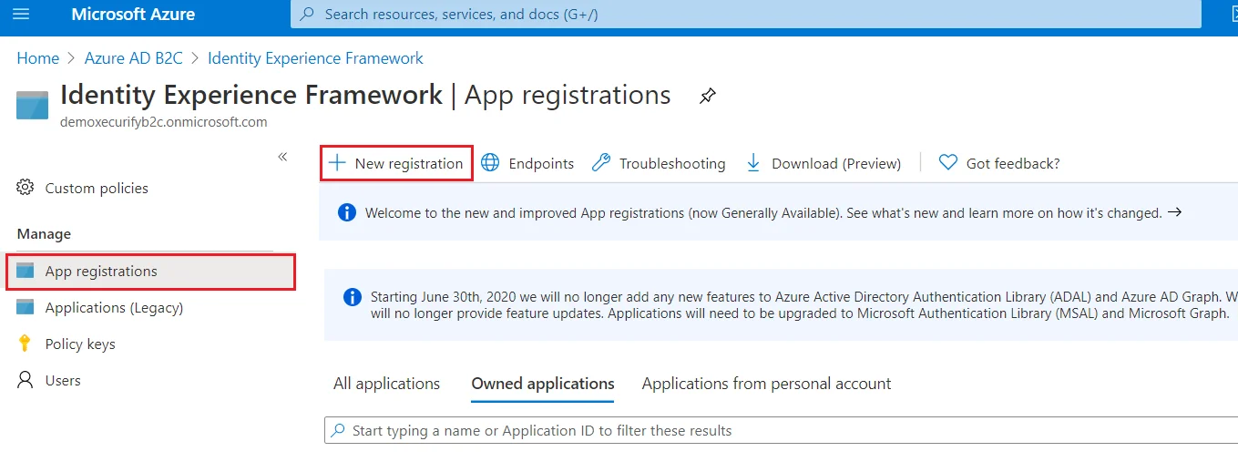Click the yellow Policy keys key icon
The width and height of the screenshot is (1238, 462).
[x=26, y=344]
